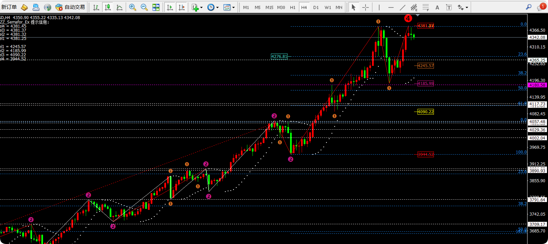Toggle chart auto scroll
548x244 pixels.
click(170, 7)
